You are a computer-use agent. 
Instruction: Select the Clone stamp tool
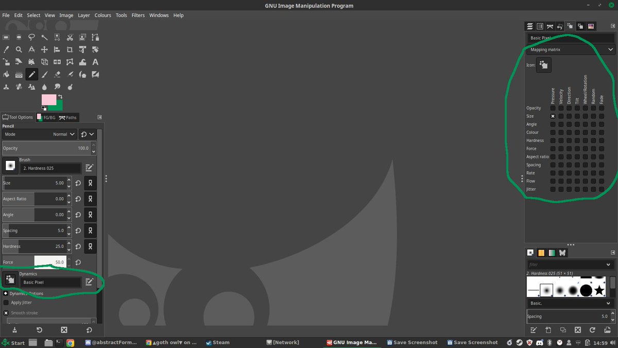pos(6,87)
